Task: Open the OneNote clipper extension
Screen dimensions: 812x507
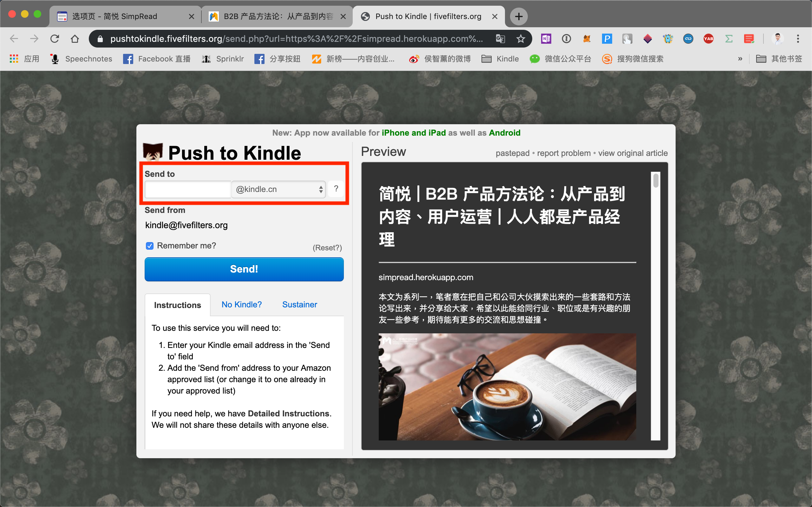Action: [546, 39]
